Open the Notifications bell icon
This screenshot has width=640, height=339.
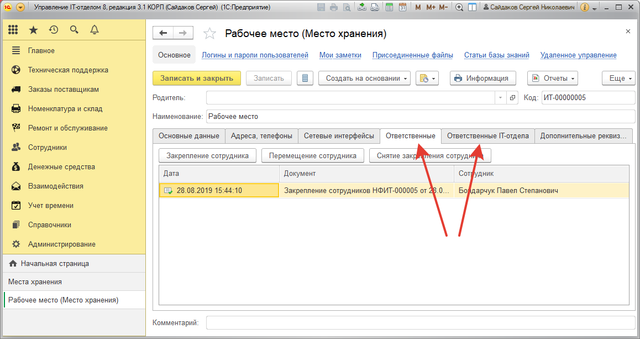[95, 29]
